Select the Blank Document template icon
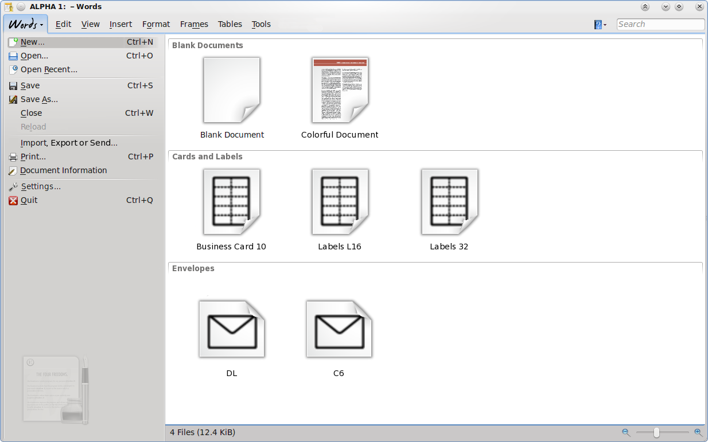This screenshot has width=708, height=442. [x=232, y=90]
